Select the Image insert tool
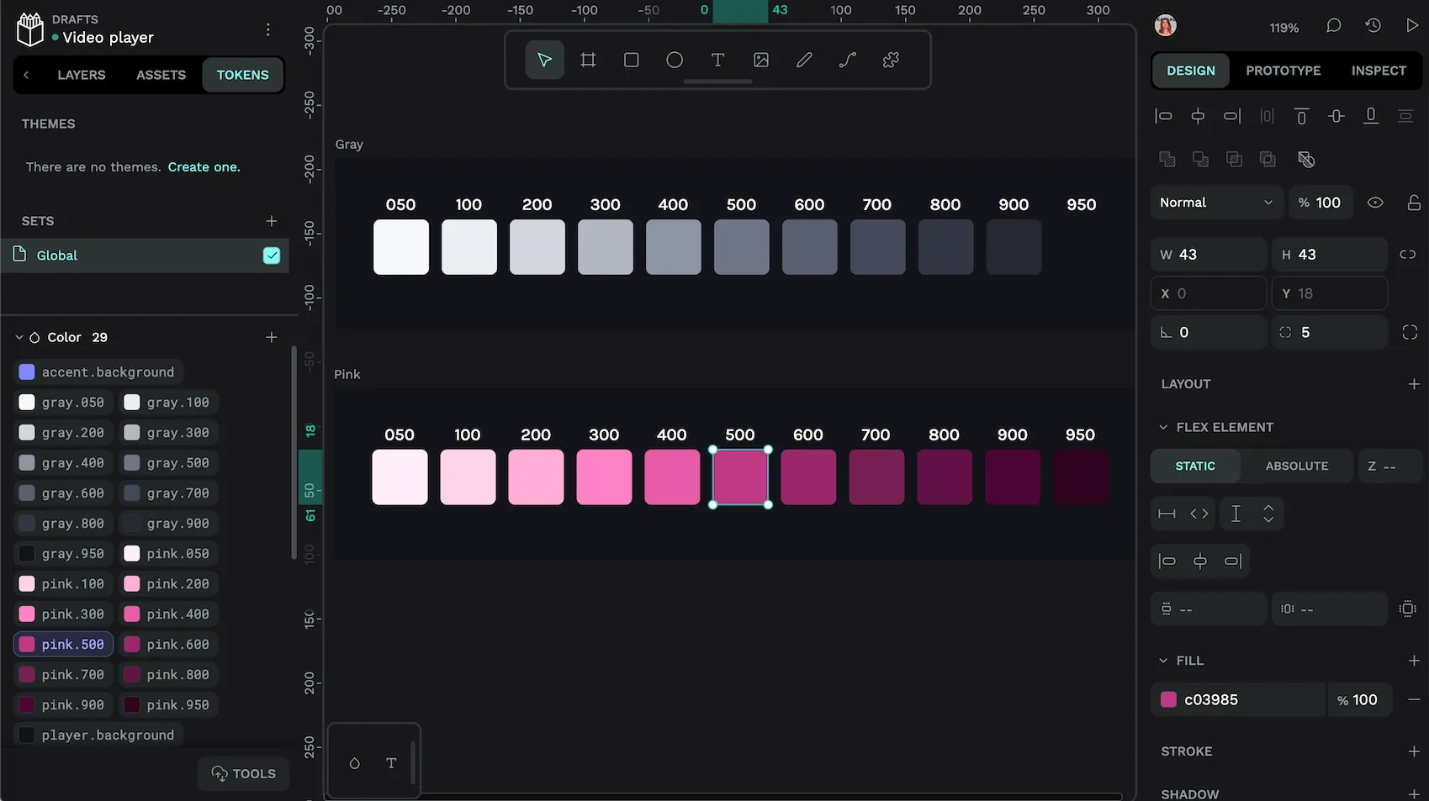The width and height of the screenshot is (1429, 801). tap(761, 60)
